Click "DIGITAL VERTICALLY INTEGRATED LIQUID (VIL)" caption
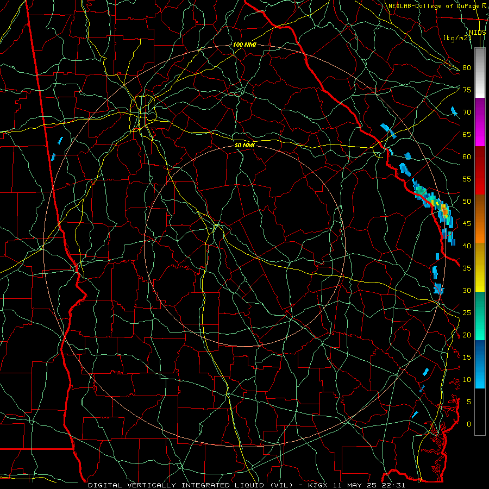489x489 pixels. point(191,485)
